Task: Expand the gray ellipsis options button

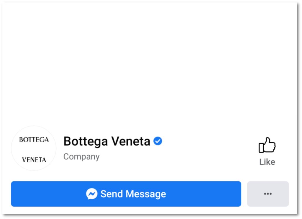Action: coord(268,194)
